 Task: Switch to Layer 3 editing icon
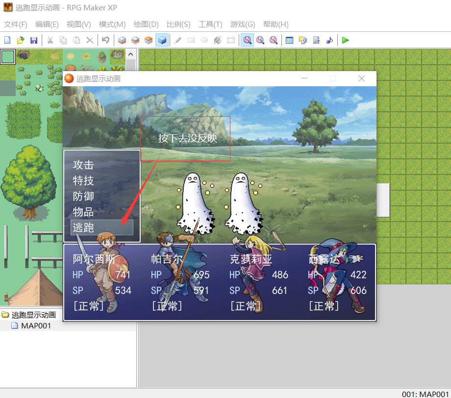pos(149,40)
